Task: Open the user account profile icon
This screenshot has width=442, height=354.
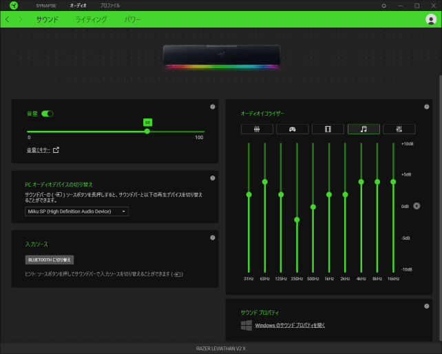Action: point(431,20)
